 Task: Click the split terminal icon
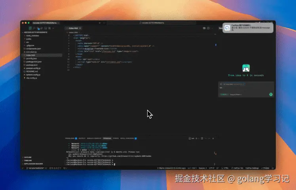pyautogui.click(x=202, y=139)
